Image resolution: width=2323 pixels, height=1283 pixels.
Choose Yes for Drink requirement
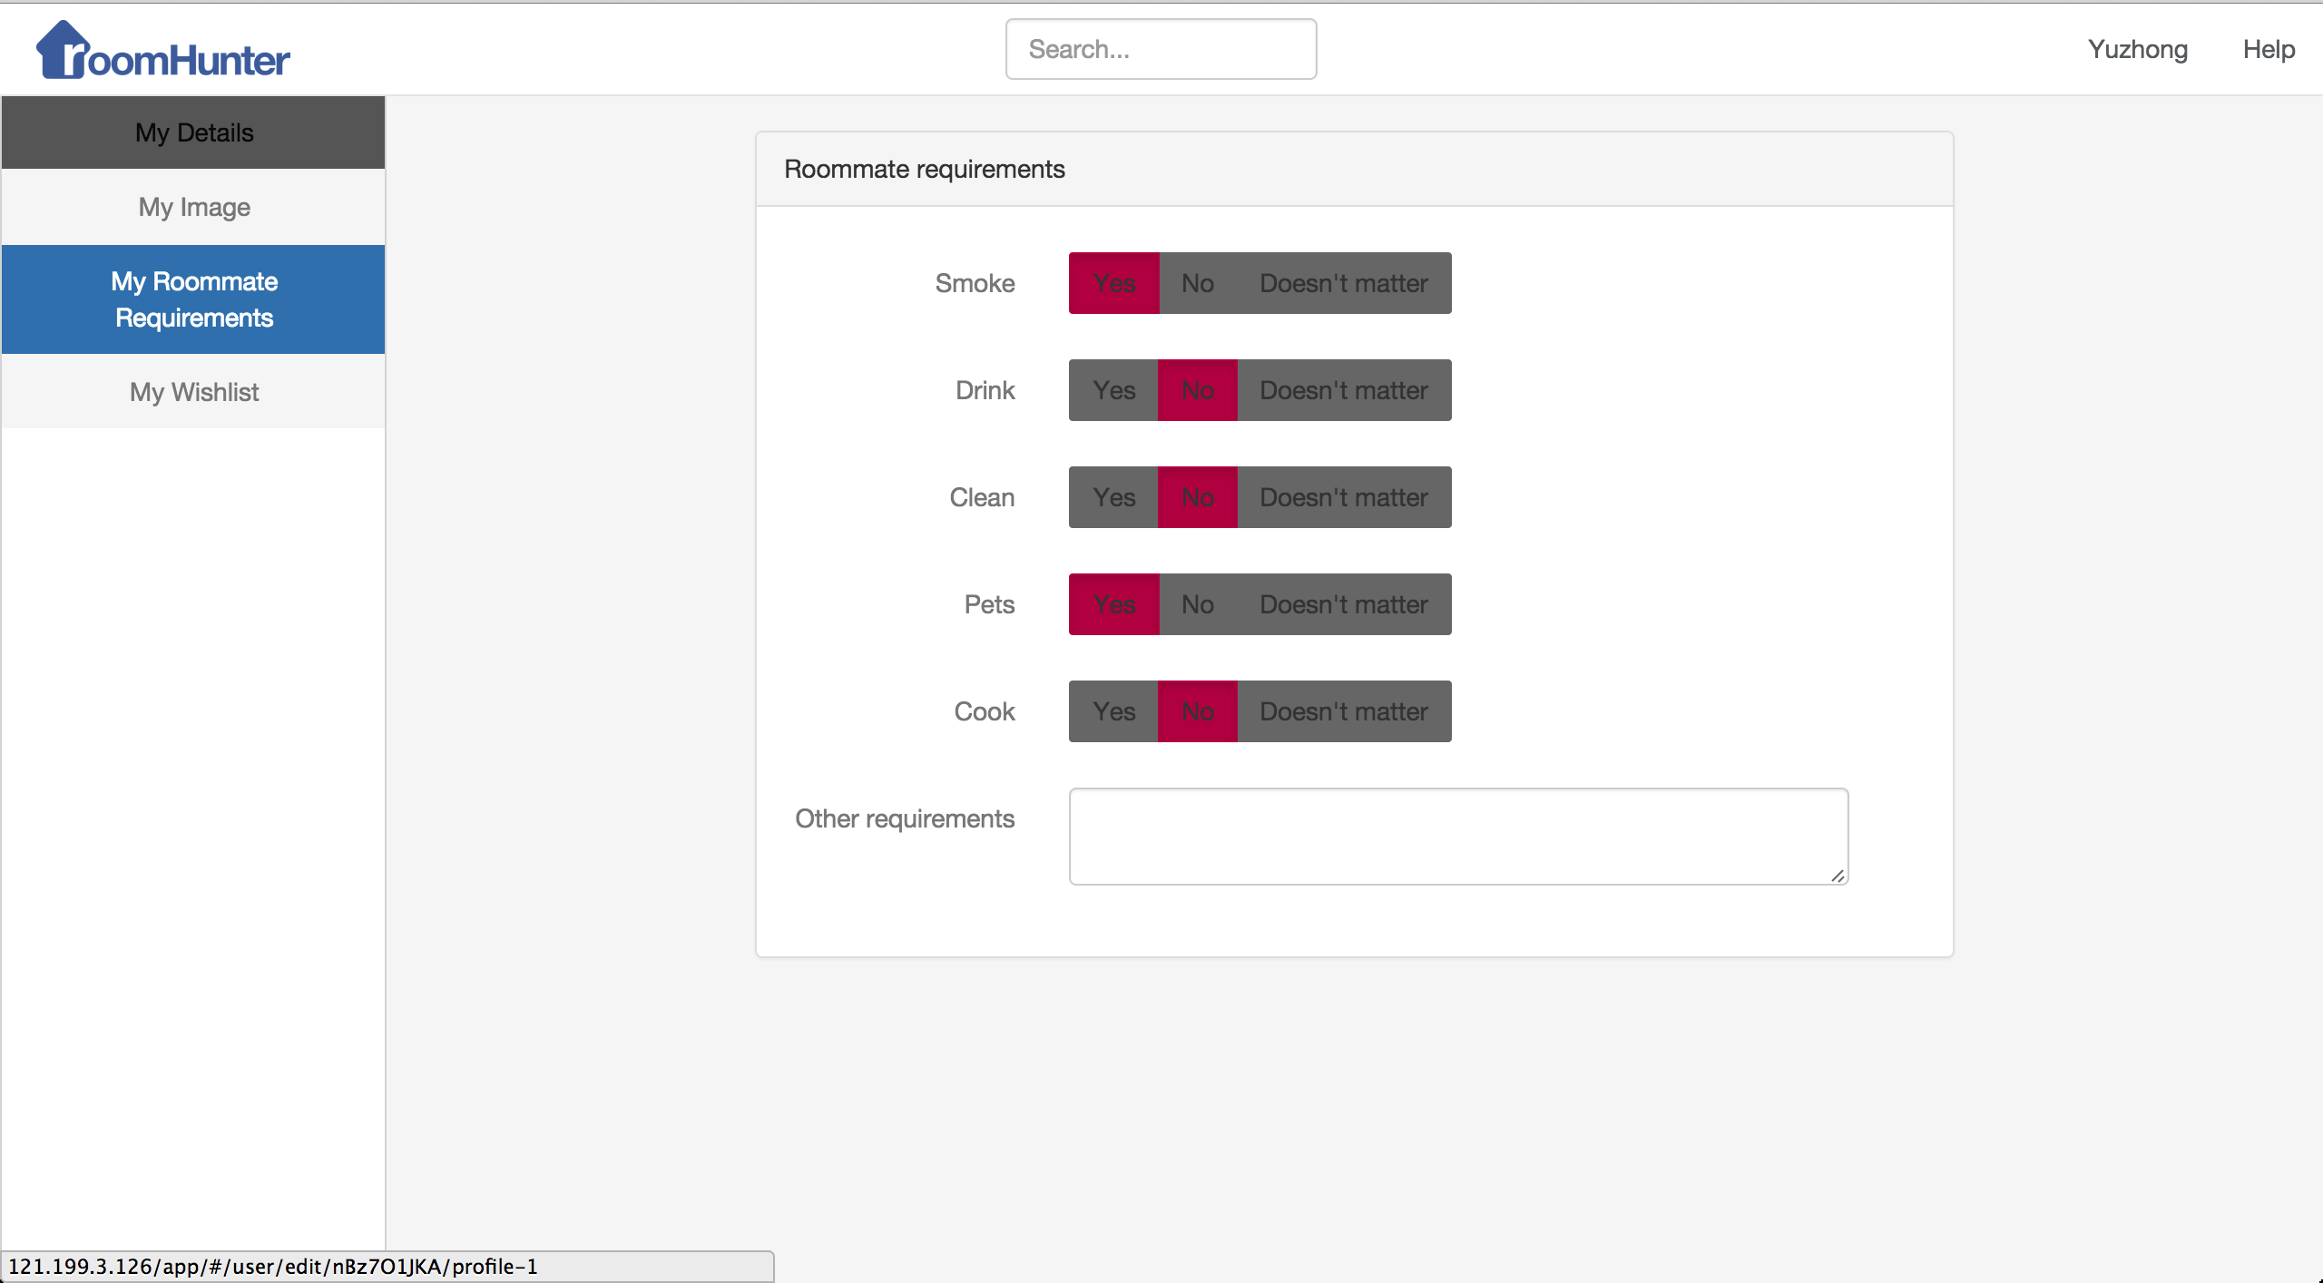click(1113, 390)
